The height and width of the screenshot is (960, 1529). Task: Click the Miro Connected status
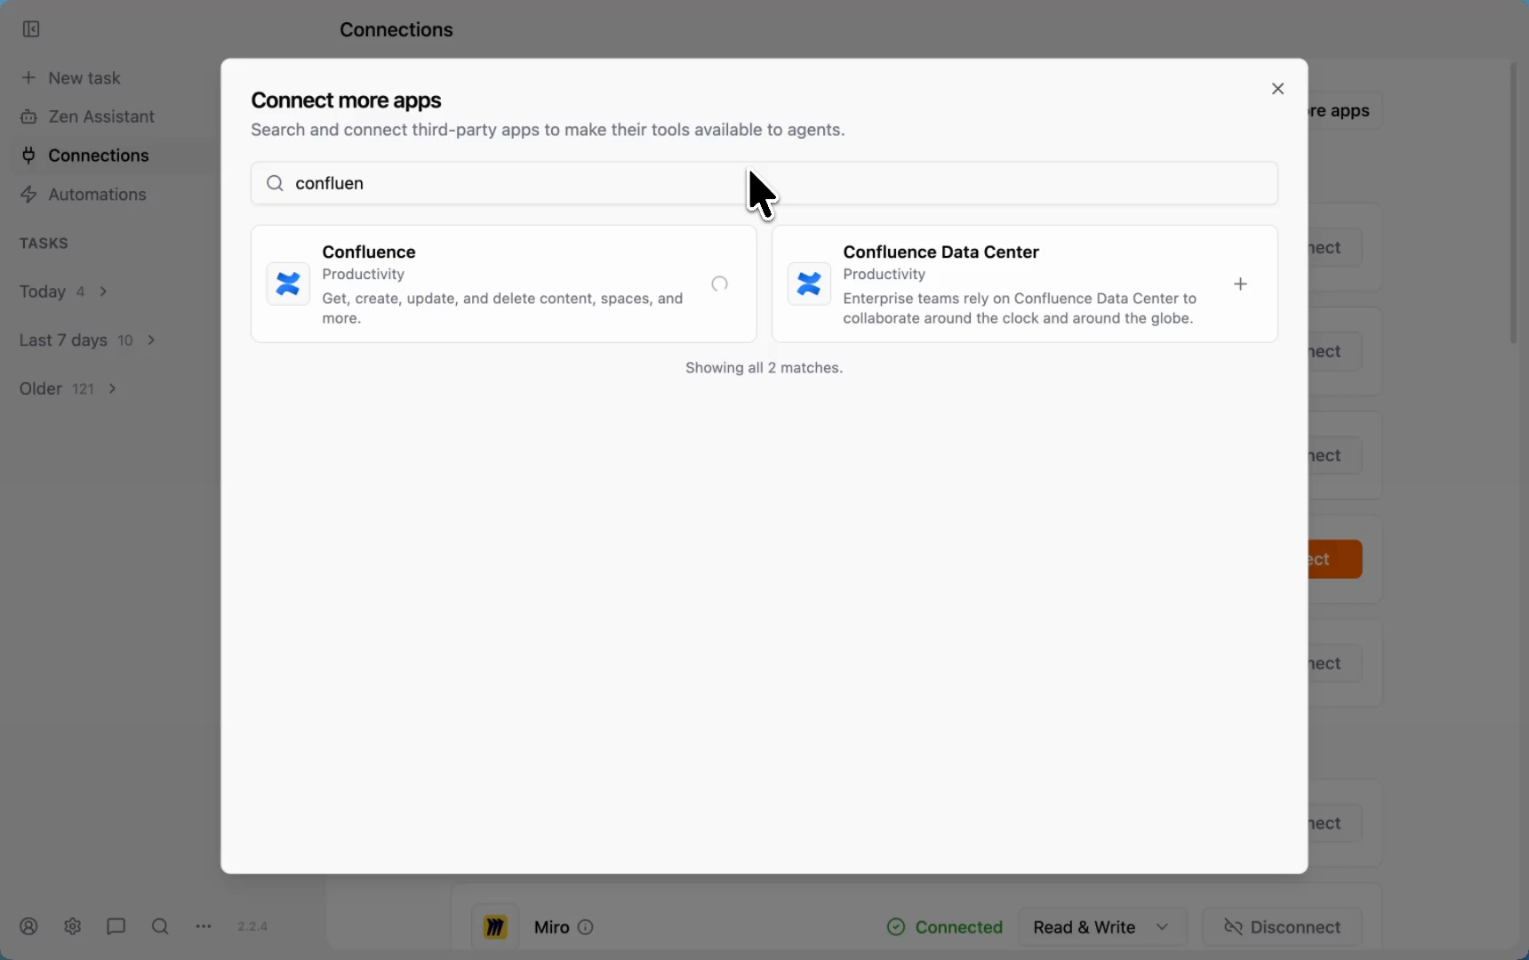click(x=945, y=927)
